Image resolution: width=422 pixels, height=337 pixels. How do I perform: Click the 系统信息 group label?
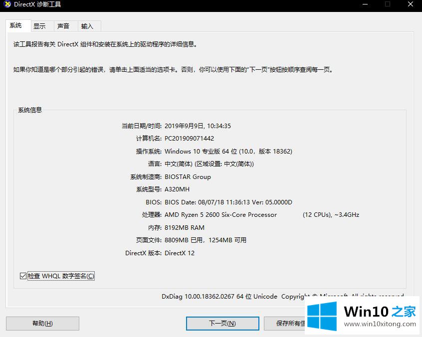click(30, 110)
